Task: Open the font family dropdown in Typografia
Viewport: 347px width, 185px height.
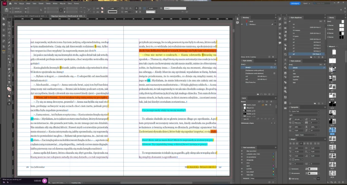Action: [x=319, y=111]
